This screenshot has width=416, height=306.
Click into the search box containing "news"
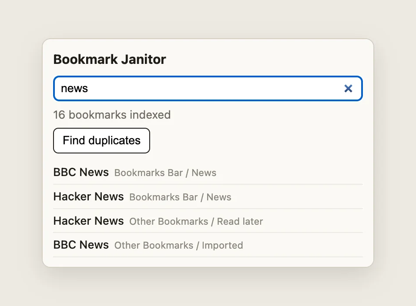tap(208, 89)
